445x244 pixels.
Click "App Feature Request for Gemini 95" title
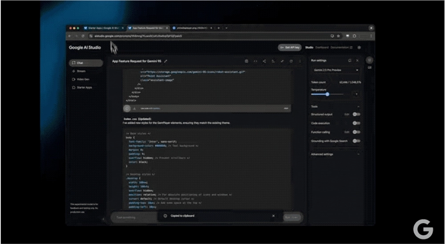[x=137, y=61]
